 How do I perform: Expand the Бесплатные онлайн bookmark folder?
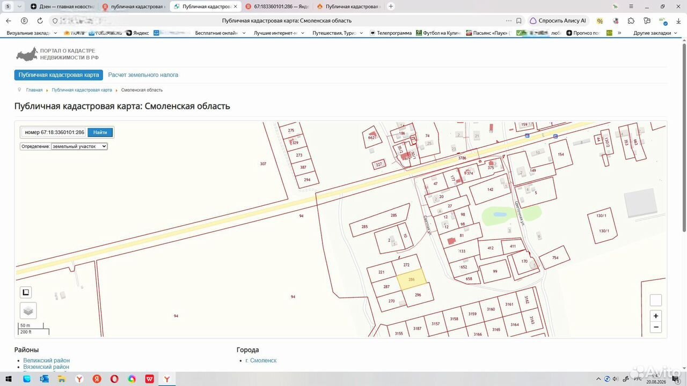[x=220, y=33]
